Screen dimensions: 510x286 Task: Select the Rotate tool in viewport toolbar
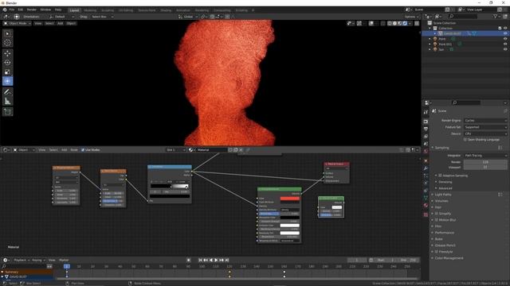(7, 63)
